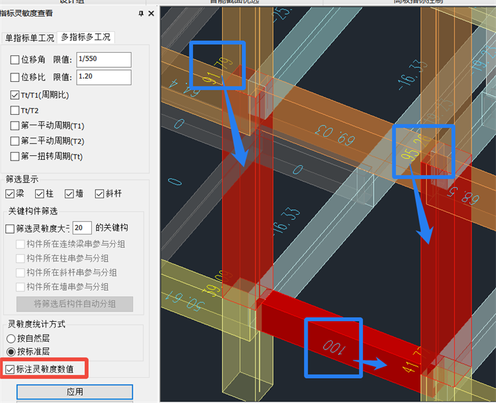Check 第二平动周期(T2) option

tap(15, 141)
